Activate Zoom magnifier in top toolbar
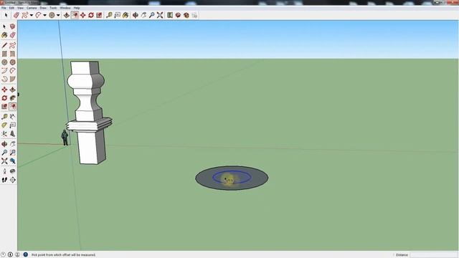Screen dimensions: 459x258 (x=151, y=15)
